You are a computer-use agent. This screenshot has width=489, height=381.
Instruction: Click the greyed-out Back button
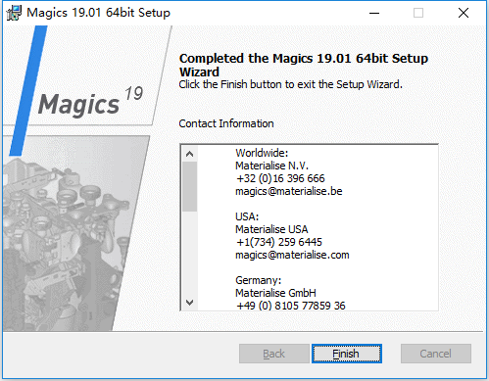point(273,354)
